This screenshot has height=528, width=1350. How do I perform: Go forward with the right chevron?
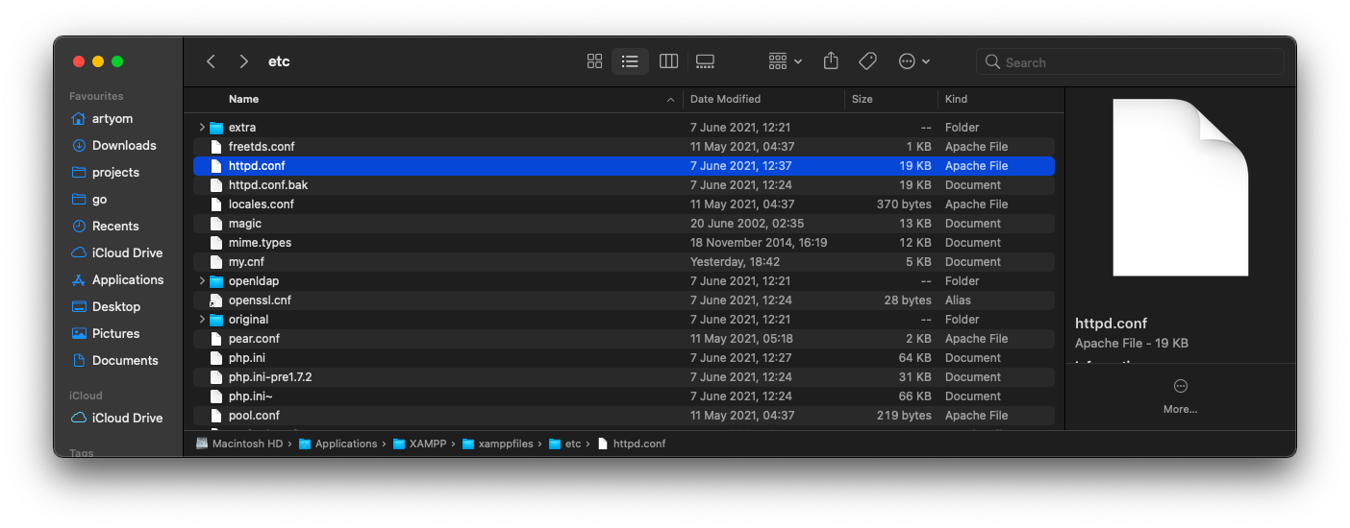(244, 61)
